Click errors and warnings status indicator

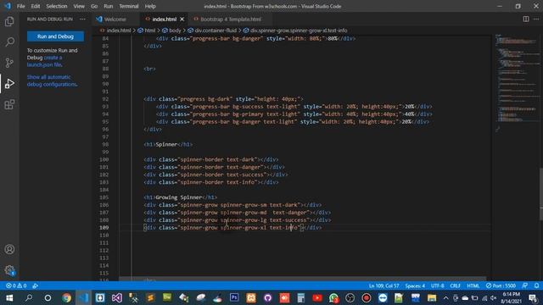tap(16, 286)
